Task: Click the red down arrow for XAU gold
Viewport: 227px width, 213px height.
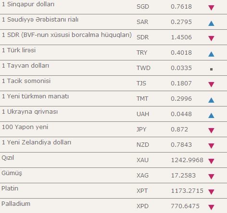Action: click(211, 161)
